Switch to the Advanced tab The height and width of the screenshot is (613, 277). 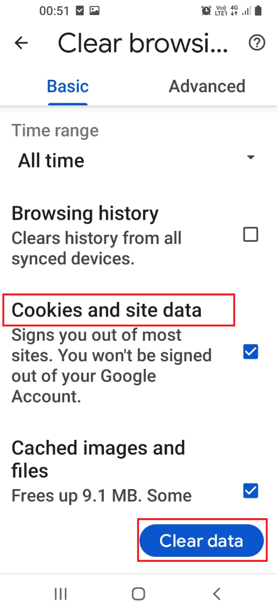tap(207, 86)
